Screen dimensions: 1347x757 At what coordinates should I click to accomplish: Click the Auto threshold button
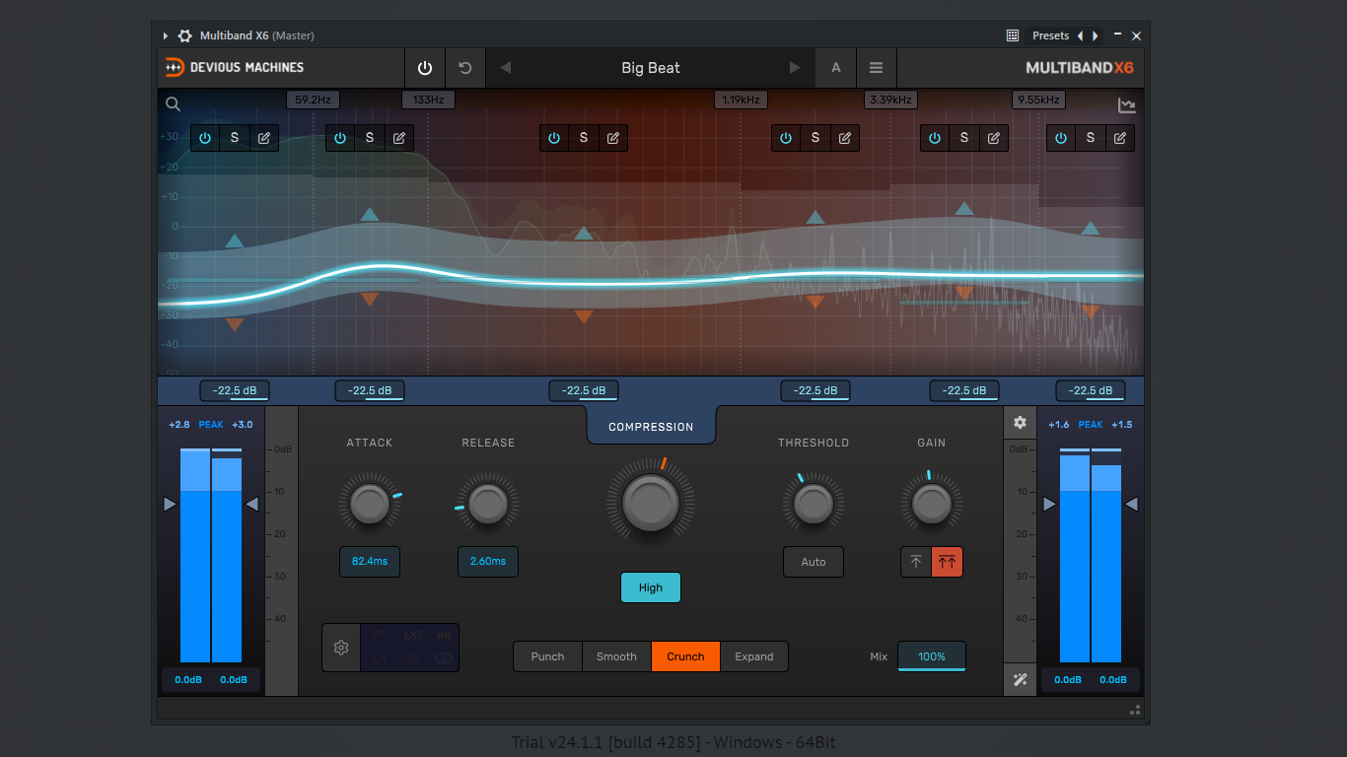click(x=814, y=562)
